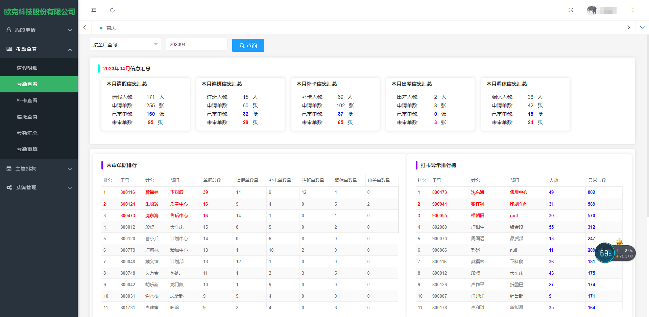
Task: Click the 系统管理 gears icon
Action: (9, 187)
